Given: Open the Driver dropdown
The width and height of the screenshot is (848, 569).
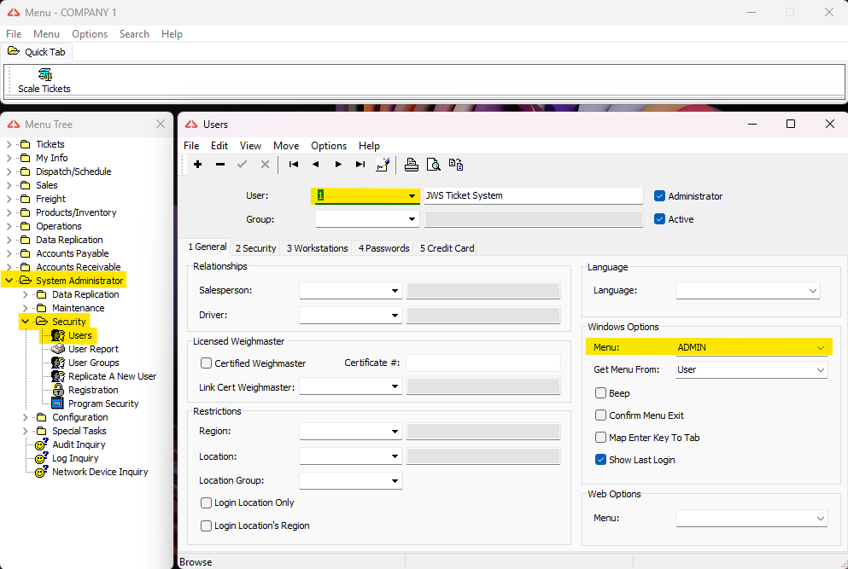Looking at the screenshot, I should [395, 315].
